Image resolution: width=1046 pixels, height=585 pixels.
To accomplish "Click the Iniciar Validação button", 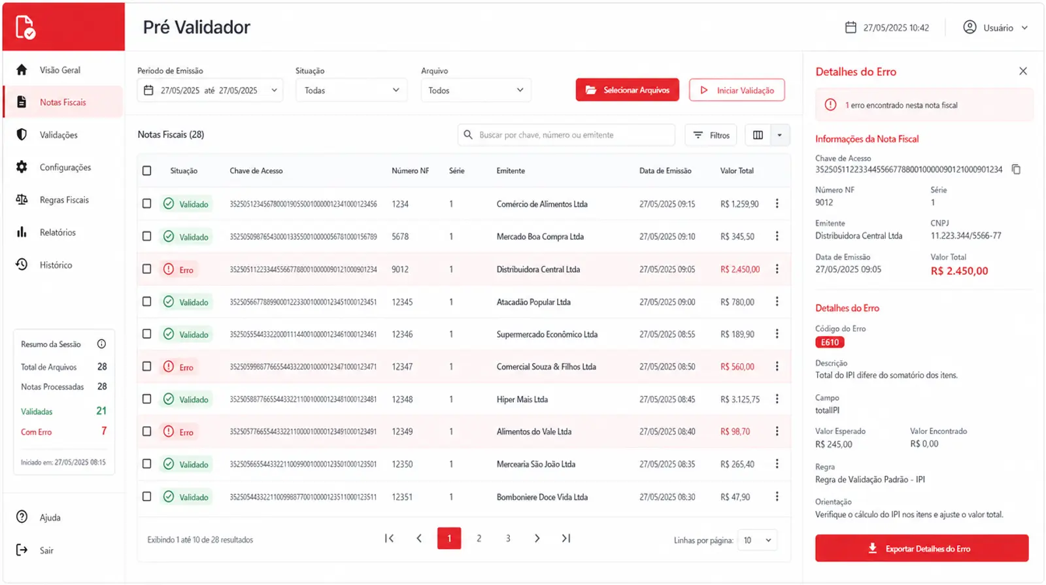I will [737, 90].
